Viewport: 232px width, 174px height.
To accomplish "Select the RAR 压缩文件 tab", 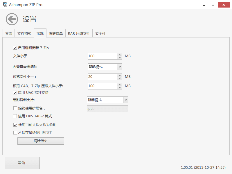I will pos(79,34).
